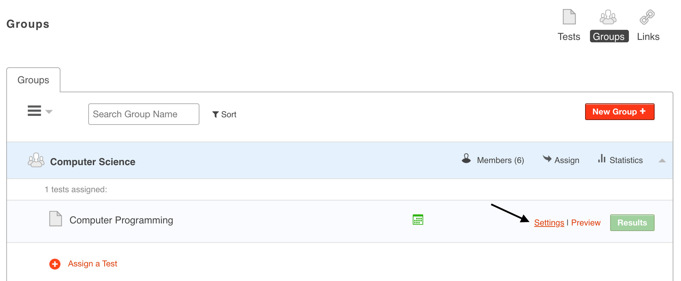Viewport: 681px width, 281px height.
Task: Open the hamburger list menu dropdown
Action: [x=40, y=111]
